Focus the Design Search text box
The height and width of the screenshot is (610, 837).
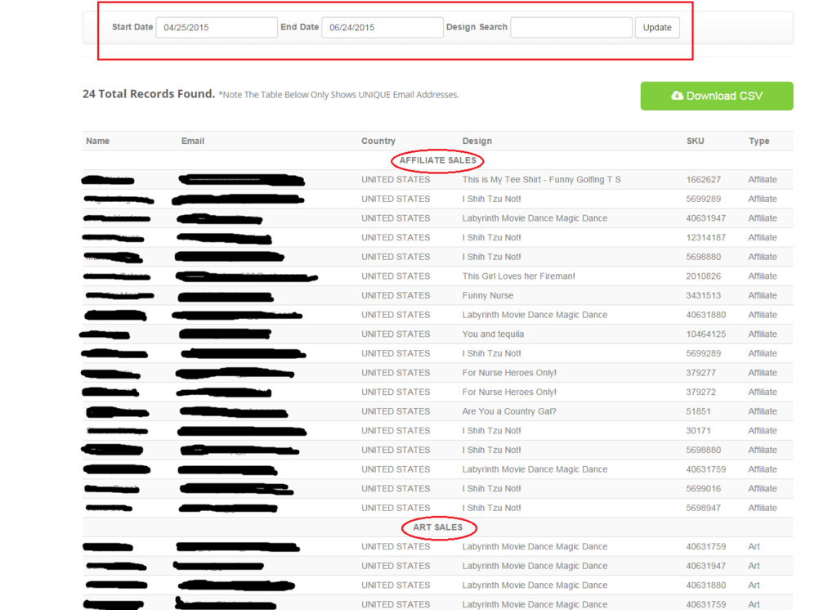571,28
